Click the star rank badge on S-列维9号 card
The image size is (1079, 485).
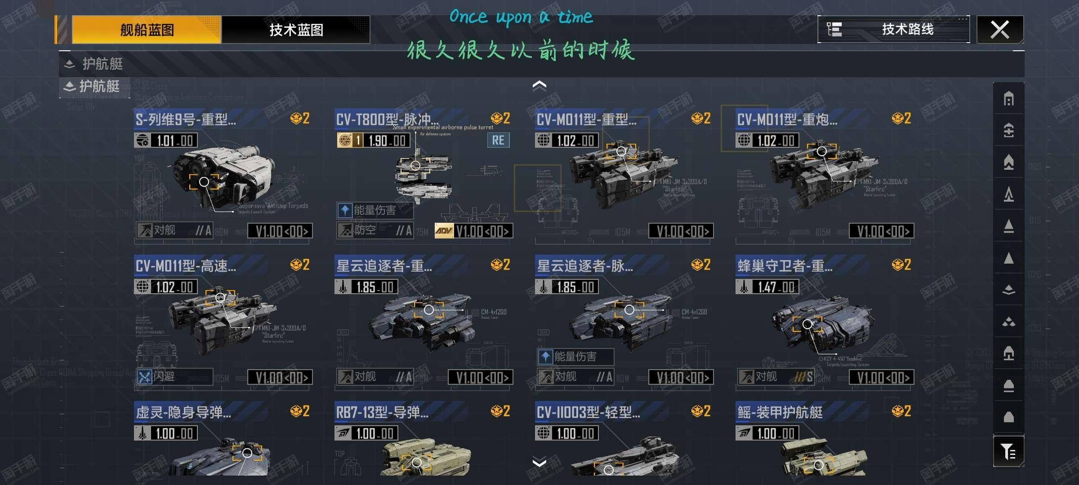point(300,119)
